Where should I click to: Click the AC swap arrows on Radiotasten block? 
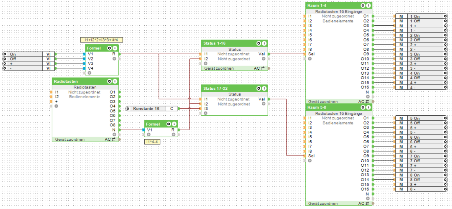tap(113, 139)
